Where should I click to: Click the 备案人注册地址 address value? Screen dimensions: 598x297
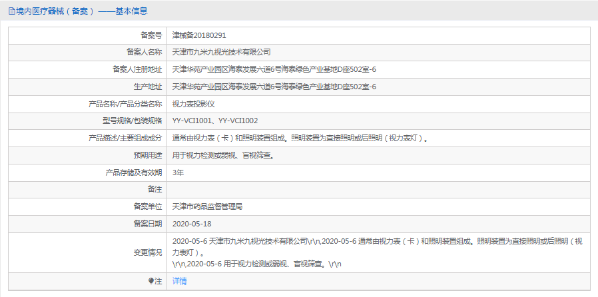click(274, 69)
